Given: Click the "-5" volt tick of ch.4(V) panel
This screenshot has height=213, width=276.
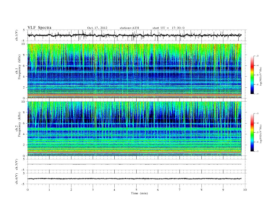Looking at the screenshot, I should tap(24, 184).
